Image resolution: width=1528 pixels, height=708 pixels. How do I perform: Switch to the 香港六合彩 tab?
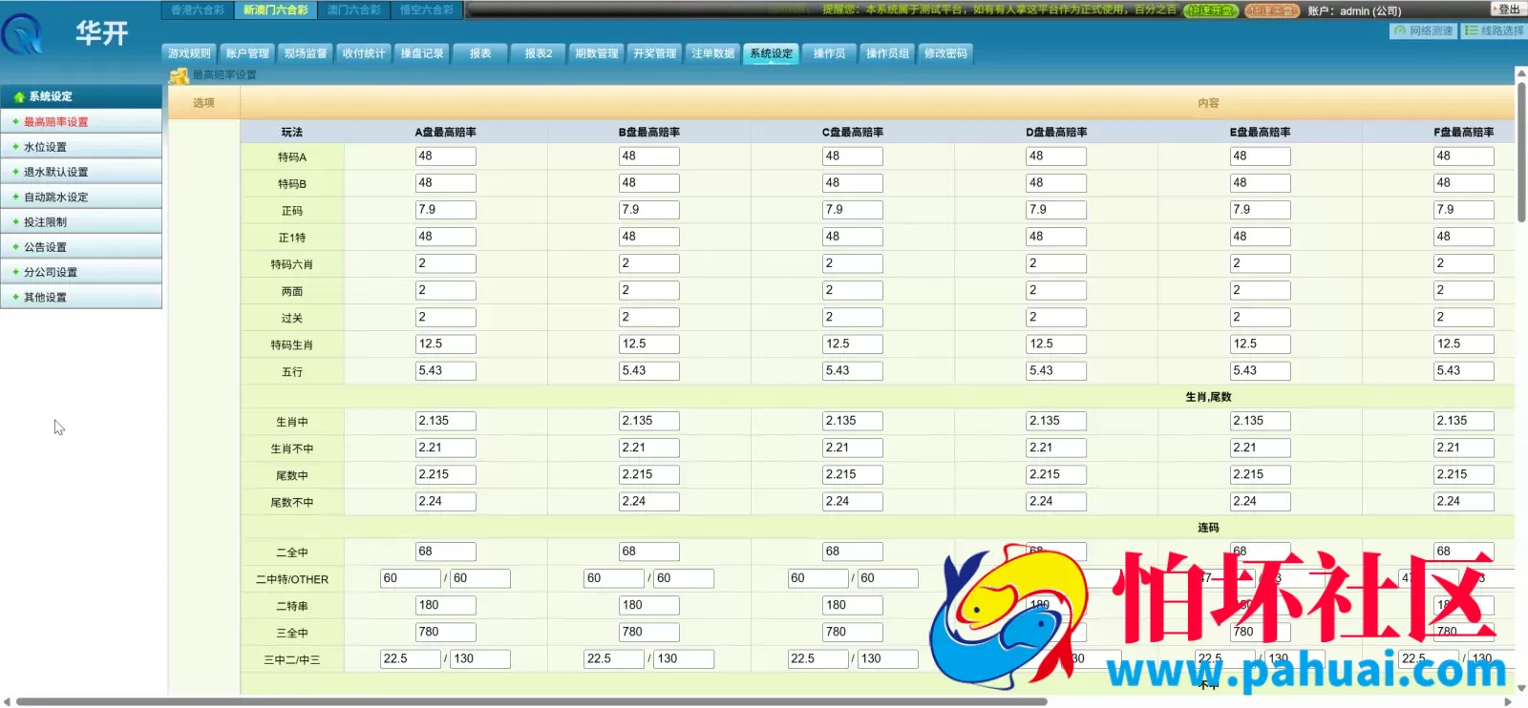[198, 10]
